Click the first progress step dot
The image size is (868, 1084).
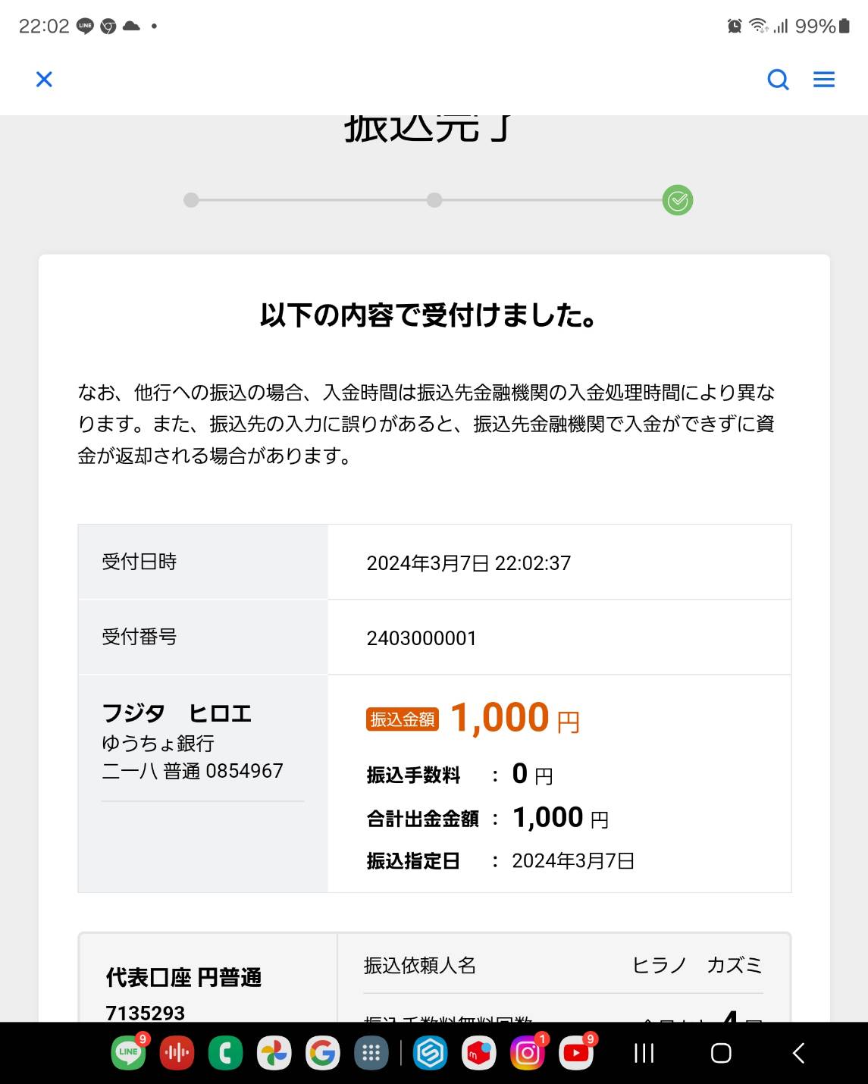[x=192, y=200]
